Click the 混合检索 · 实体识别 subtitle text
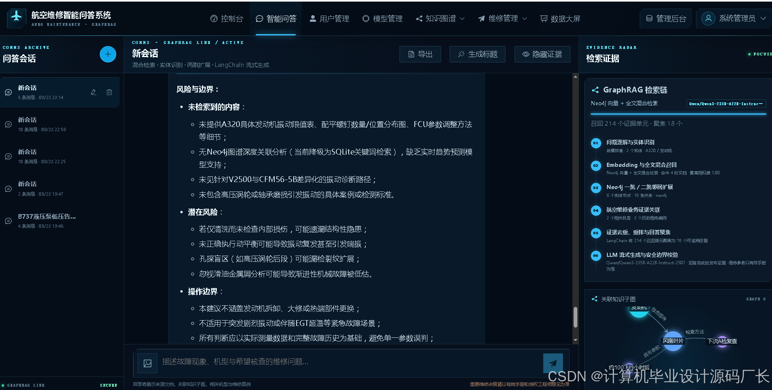 click(x=200, y=65)
